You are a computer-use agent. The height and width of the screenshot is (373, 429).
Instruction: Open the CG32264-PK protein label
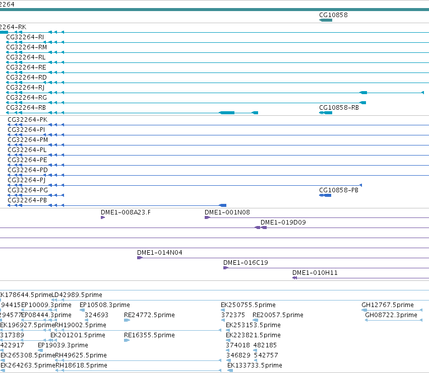[x=28, y=120]
